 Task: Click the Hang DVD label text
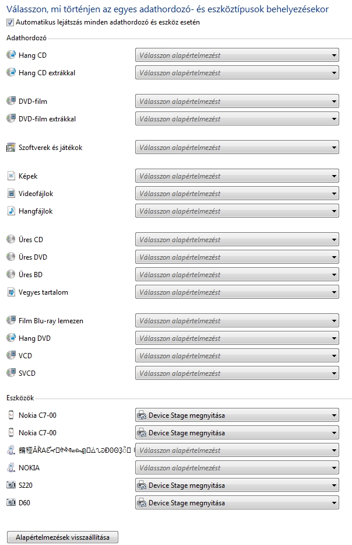34,338
